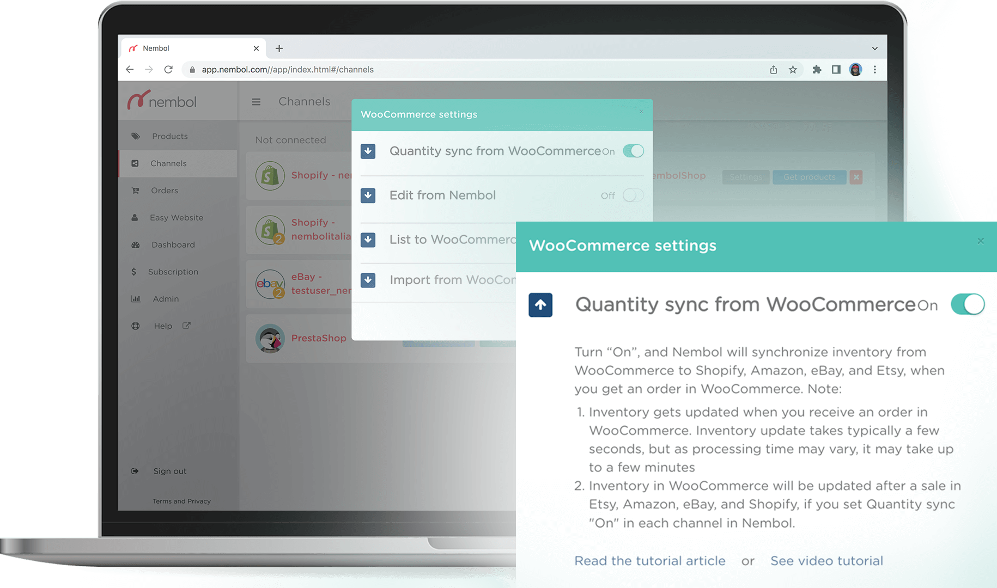Viewport: 997px width, 588px height.
Task: Expand Quantity sync from WooCommerce arrow in small dialog
Action: (x=368, y=151)
